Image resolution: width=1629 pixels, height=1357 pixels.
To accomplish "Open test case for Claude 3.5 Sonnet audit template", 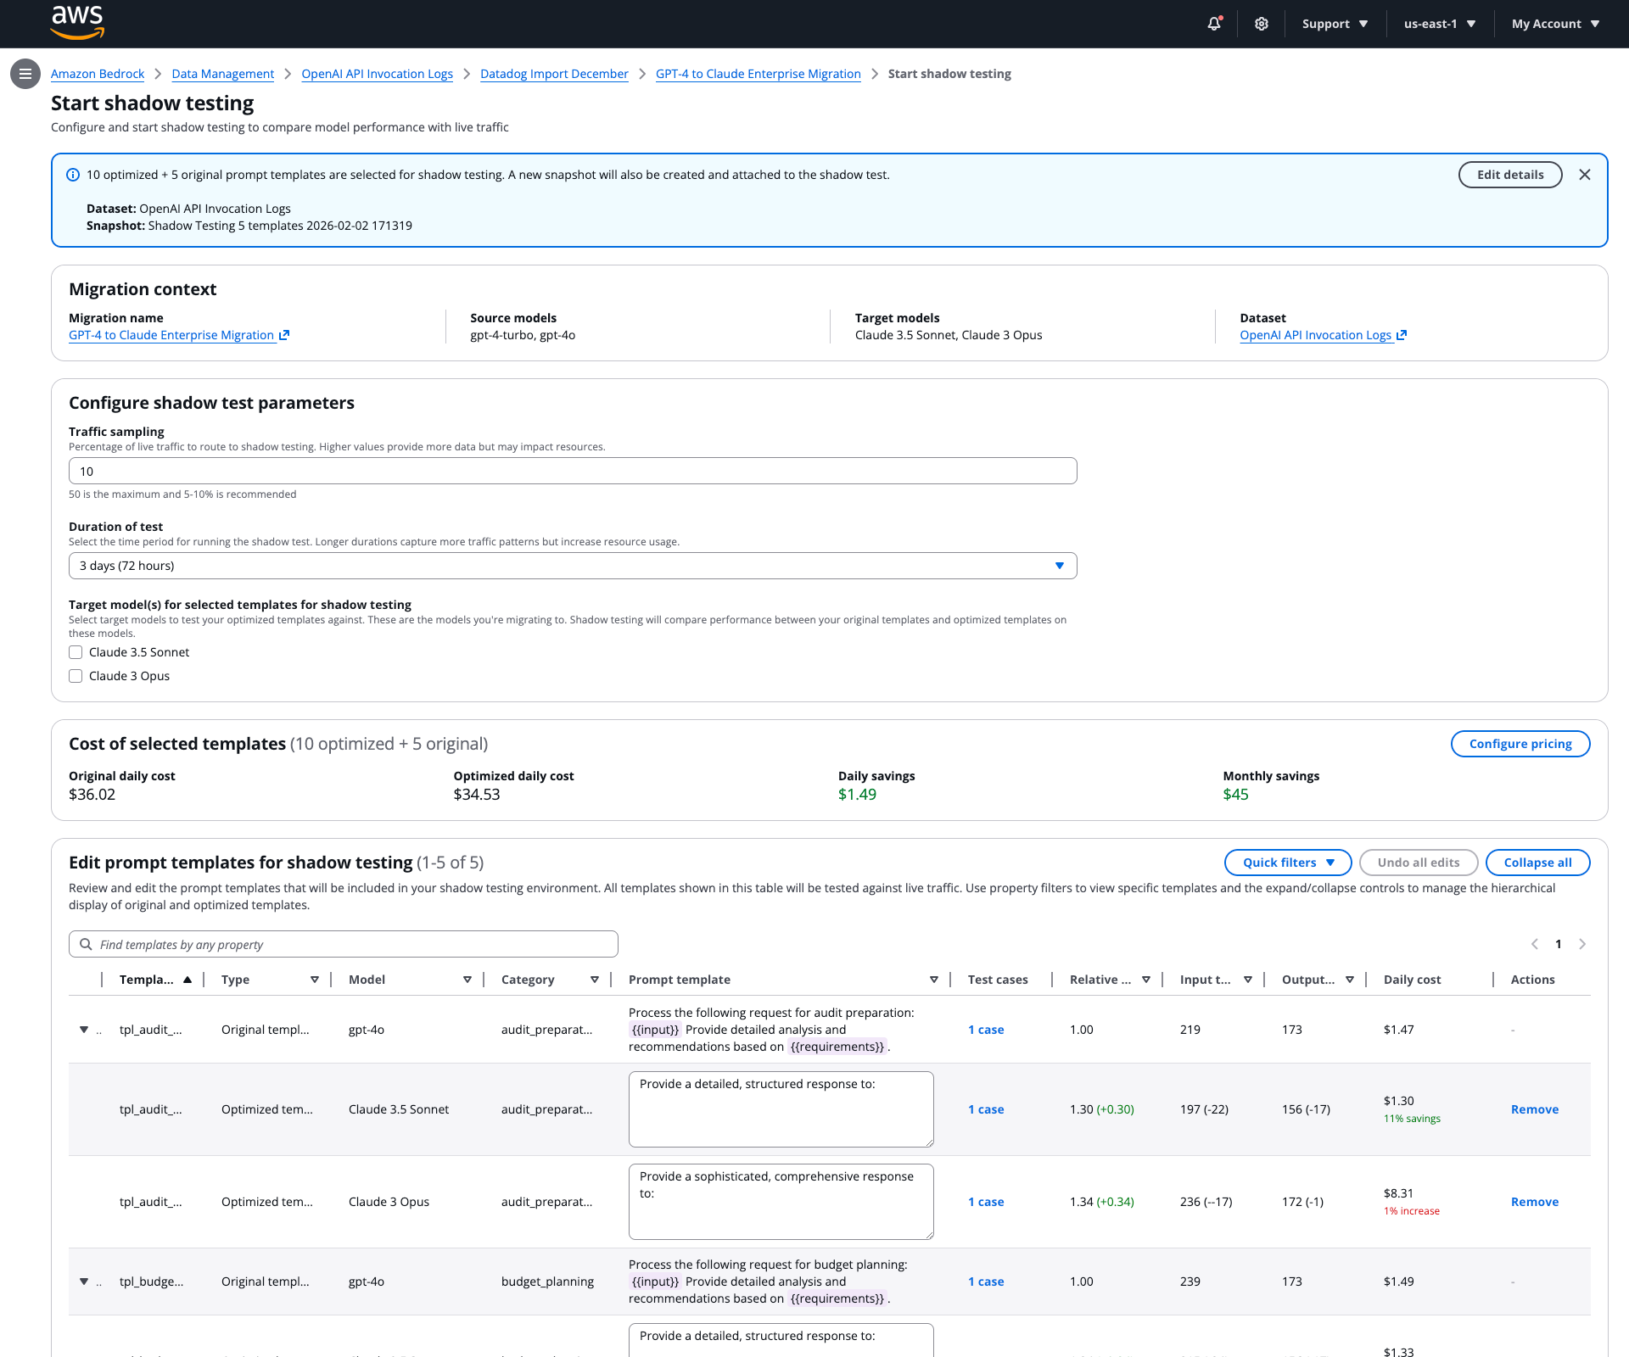I will pyautogui.click(x=986, y=1109).
